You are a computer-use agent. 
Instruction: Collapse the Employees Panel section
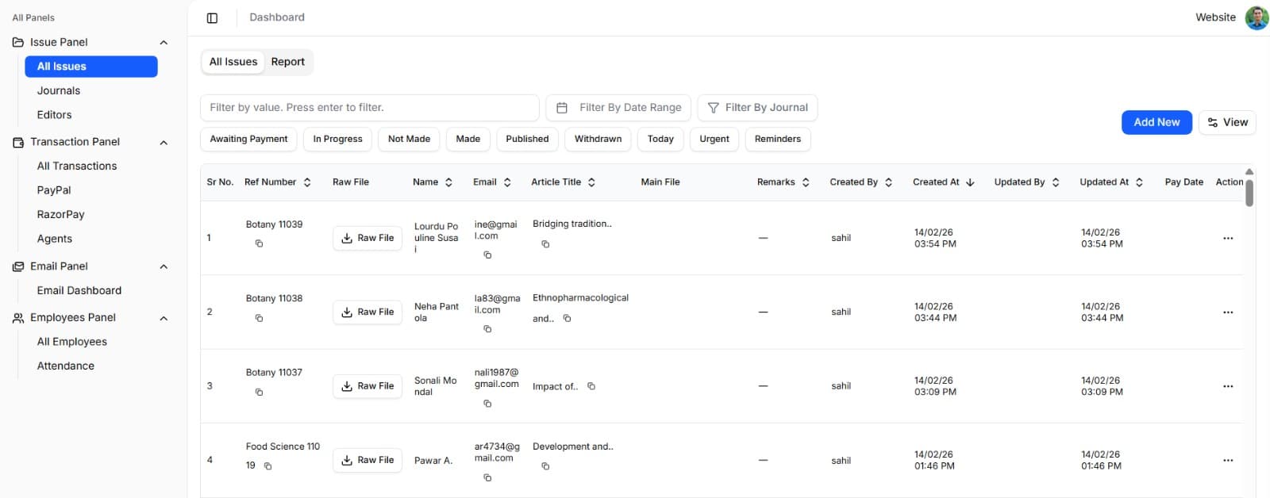click(164, 318)
